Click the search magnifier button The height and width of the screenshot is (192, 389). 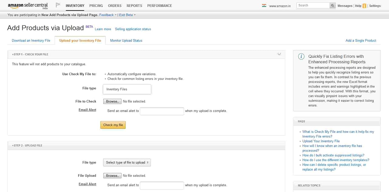332,5
